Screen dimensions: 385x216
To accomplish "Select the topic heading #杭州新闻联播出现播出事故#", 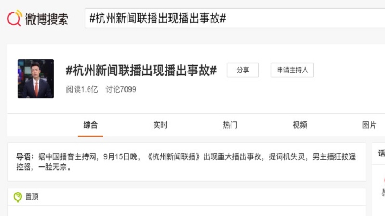I will pos(141,71).
